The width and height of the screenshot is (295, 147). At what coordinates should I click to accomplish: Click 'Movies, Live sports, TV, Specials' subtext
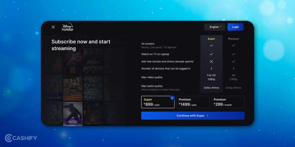click(x=159, y=47)
